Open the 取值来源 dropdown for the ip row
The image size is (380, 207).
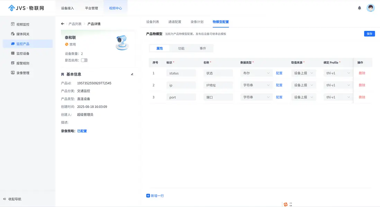(303, 85)
